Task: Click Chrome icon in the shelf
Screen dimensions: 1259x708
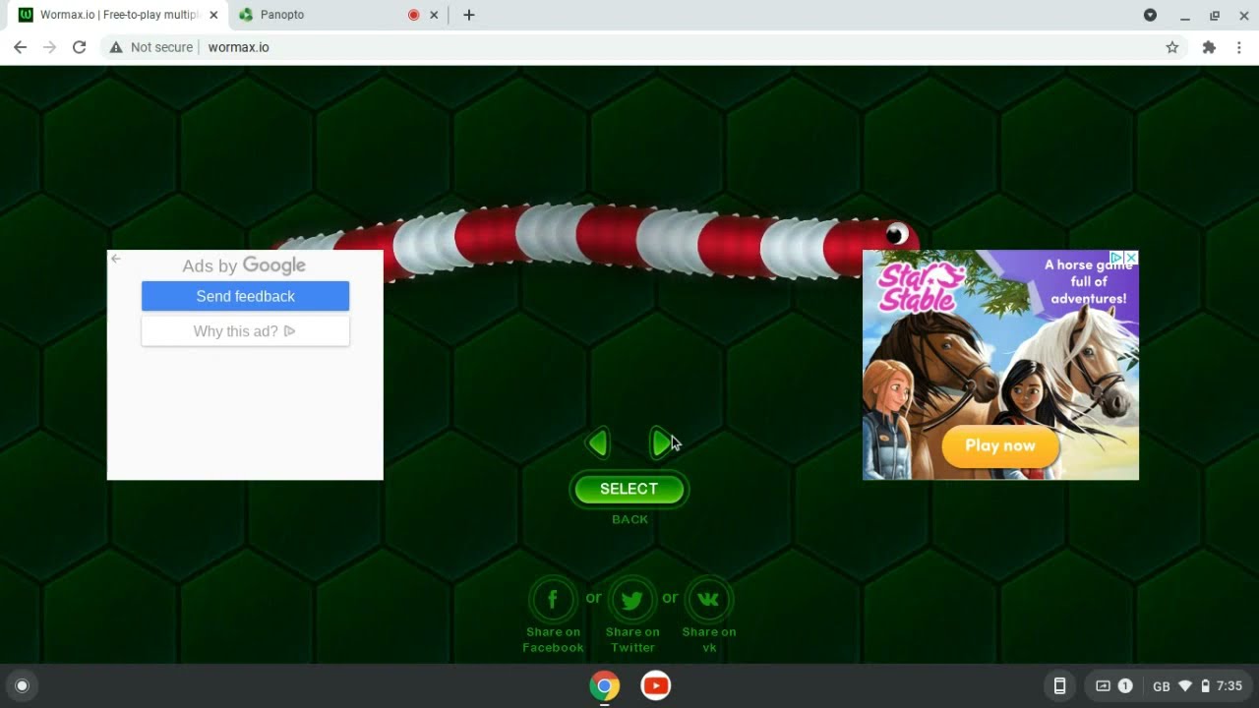Action: (x=605, y=685)
